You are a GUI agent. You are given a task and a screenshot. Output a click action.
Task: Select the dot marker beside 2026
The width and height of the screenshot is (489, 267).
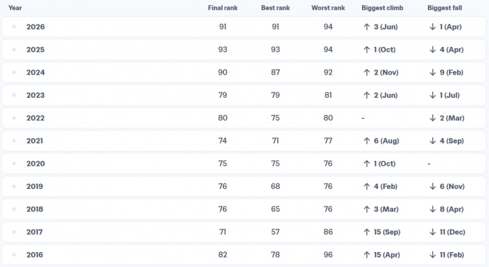(x=14, y=26)
